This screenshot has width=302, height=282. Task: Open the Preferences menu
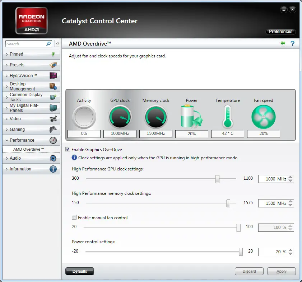[x=280, y=32]
